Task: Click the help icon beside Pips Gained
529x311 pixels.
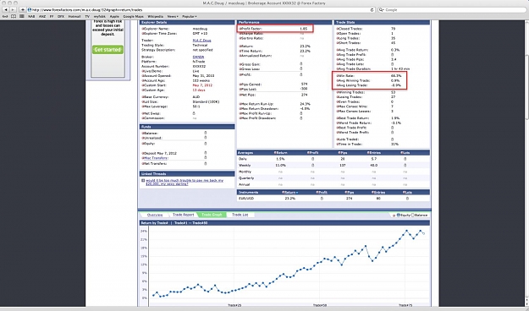Action: point(241,85)
